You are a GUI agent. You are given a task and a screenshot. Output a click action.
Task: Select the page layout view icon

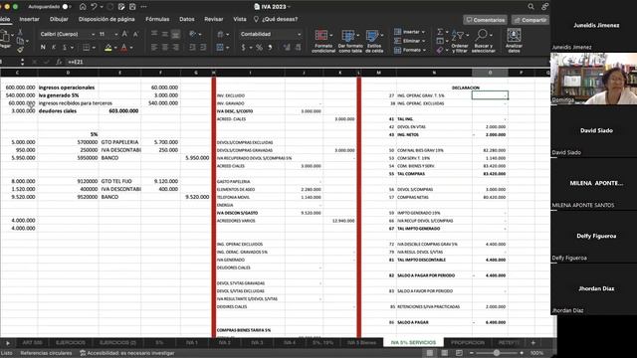point(445,353)
